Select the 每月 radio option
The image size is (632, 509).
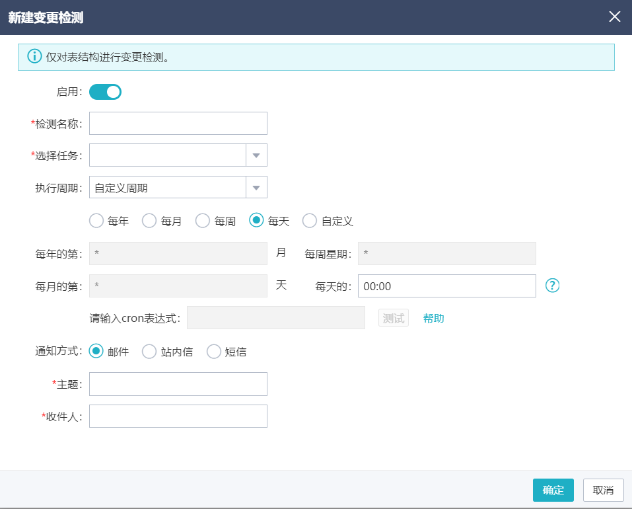[x=150, y=221]
